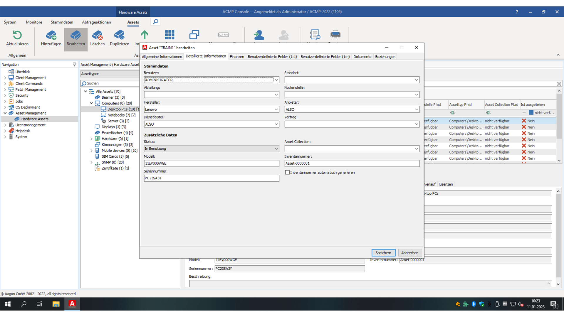Select the Duplizieren icon
The height and width of the screenshot is (317, 564).
click(x=119, y=35)
